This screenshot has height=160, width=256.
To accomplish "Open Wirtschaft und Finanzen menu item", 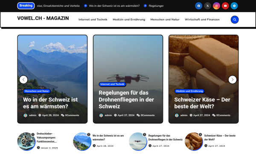I will point(202,20).
